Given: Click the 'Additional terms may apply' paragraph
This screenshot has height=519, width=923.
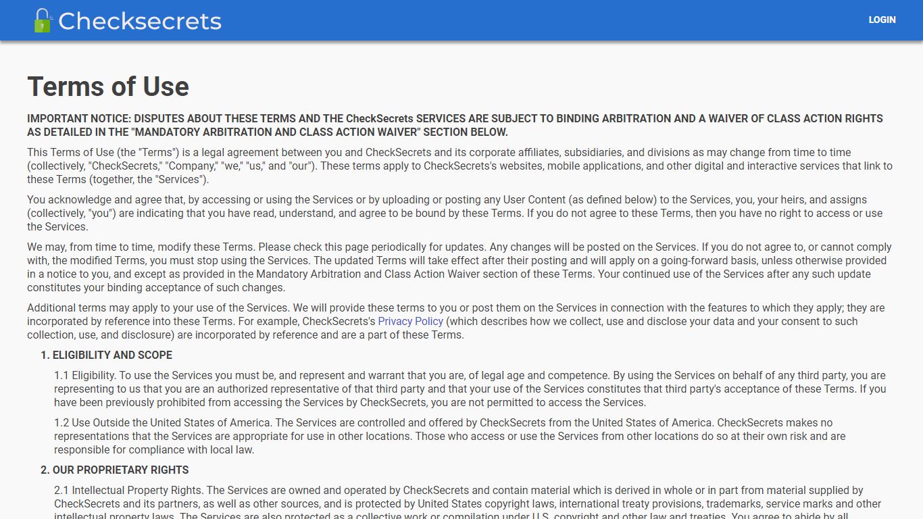Looking at the screenshot, I should click(456, 321).
